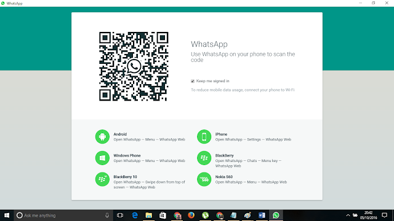Show hidden system tray icons
Viewport: 394px width, 221px height.
pyautogui.click(x=348, y=215)
